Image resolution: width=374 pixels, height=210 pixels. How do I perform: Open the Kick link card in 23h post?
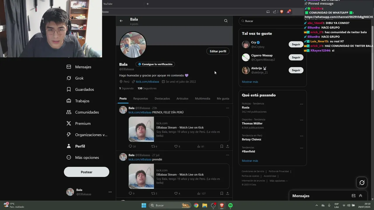coord(179,129)
